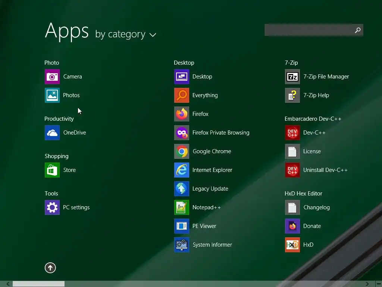Expand the 'by category' sort dropdown
This screenshot has width=382, height=287.
pyautogui.click(x=125, y=34)
